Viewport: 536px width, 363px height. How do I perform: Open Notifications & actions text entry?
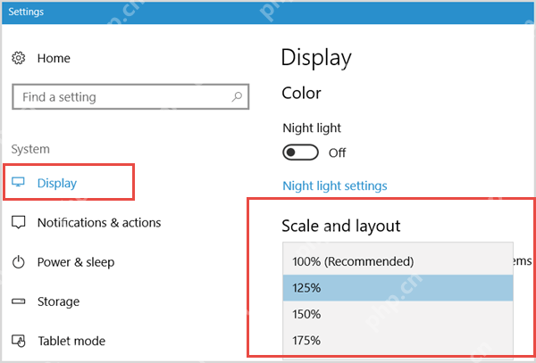99,223
